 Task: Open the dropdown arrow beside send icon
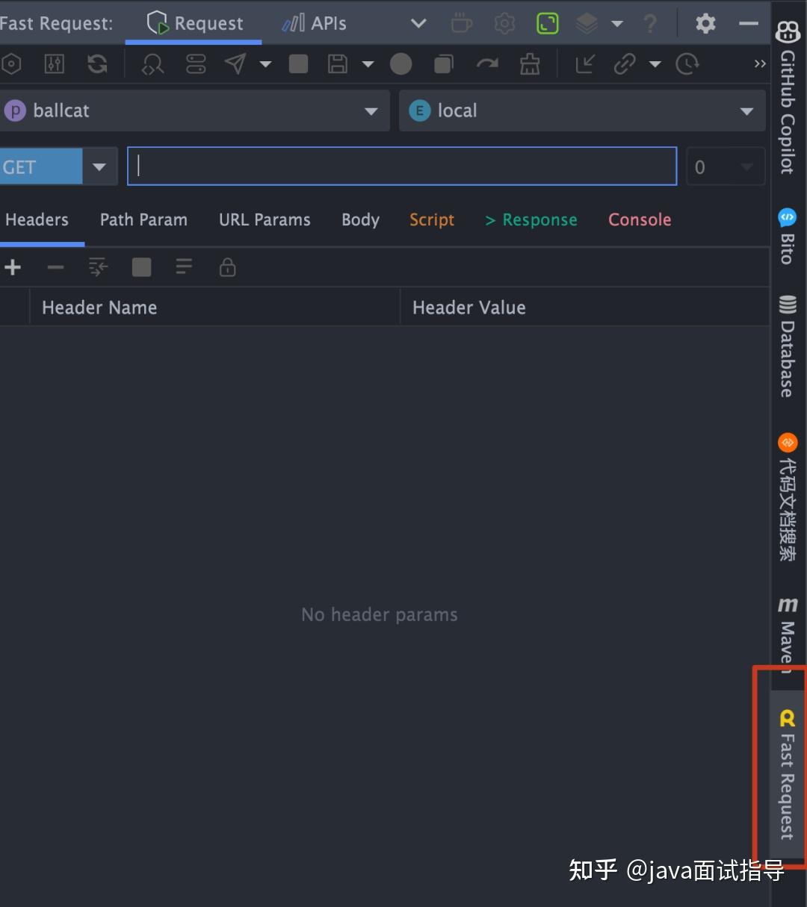point(265,64)
